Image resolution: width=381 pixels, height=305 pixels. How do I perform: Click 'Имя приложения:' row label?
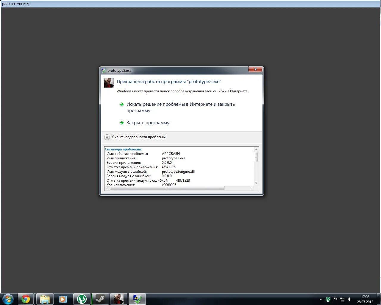(121, 158)
